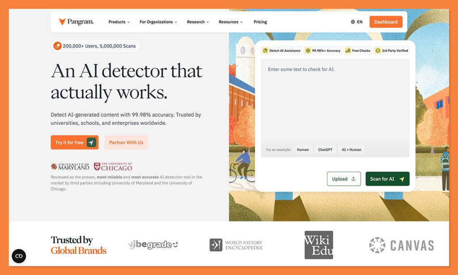Open the Products dropdown menu

point(117,21)
